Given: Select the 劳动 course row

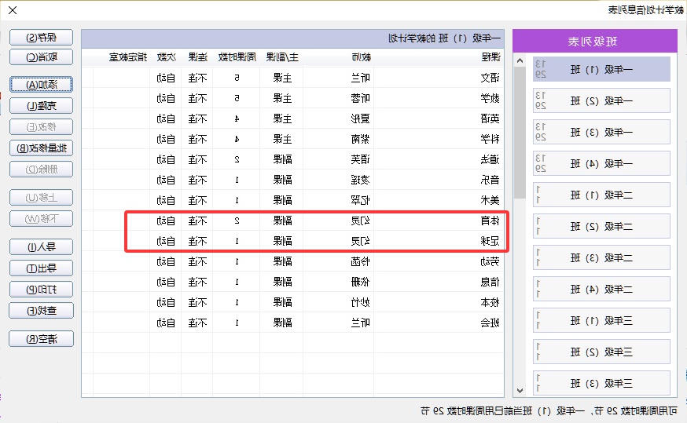Looking at the screenshot, I should (292, 261).
